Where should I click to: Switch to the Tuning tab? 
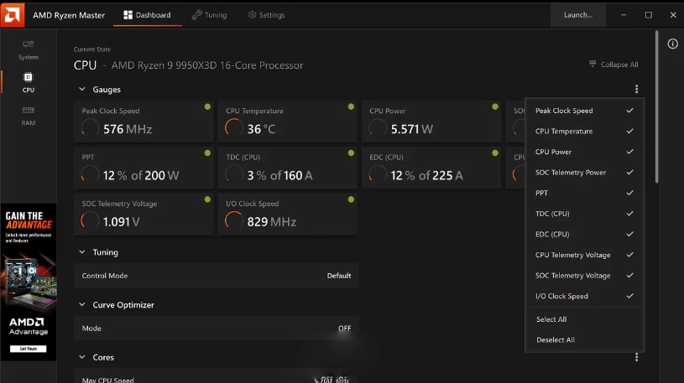tap(209, 15)
